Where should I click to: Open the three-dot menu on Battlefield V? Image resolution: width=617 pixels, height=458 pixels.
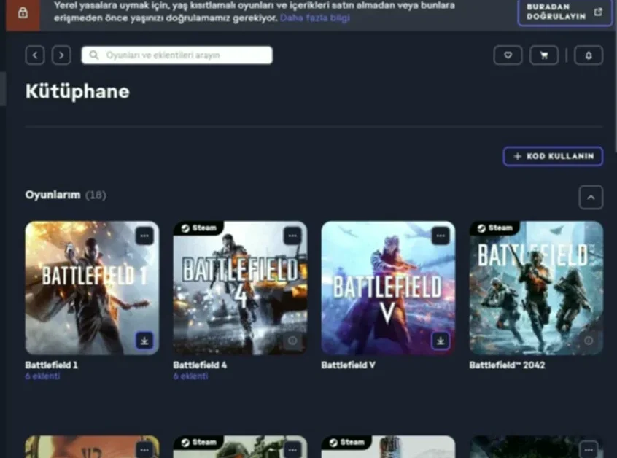coord(441,236)
